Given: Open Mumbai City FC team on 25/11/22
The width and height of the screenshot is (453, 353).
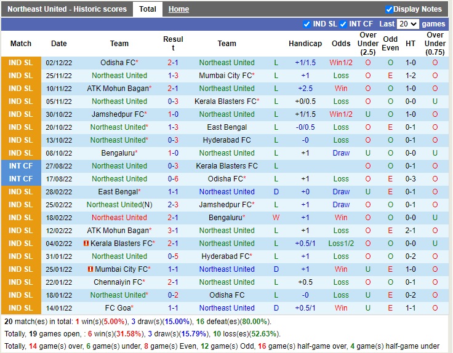Looking at the screenshot, I should pos(226,76).
